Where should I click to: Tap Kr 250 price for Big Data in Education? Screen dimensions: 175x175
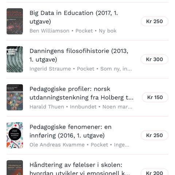point(155,22)
